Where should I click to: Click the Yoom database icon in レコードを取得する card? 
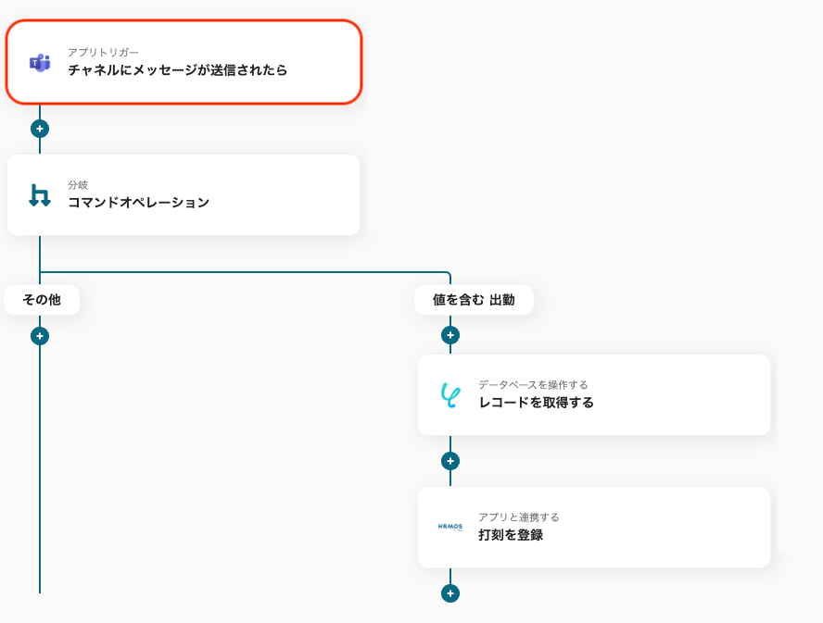coord(450,395)
